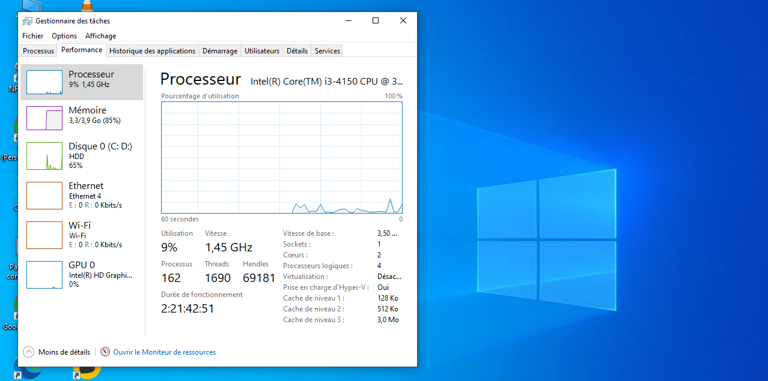Show the Services tab
Screen dimensions: 768x381
(328, 51)
